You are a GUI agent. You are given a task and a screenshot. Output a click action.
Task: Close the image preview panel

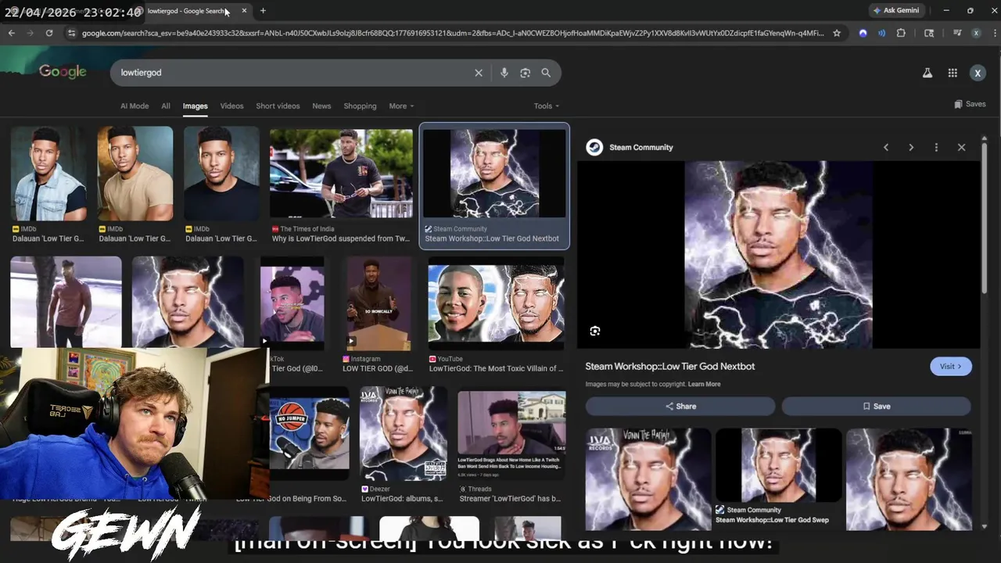click(961, 147)
